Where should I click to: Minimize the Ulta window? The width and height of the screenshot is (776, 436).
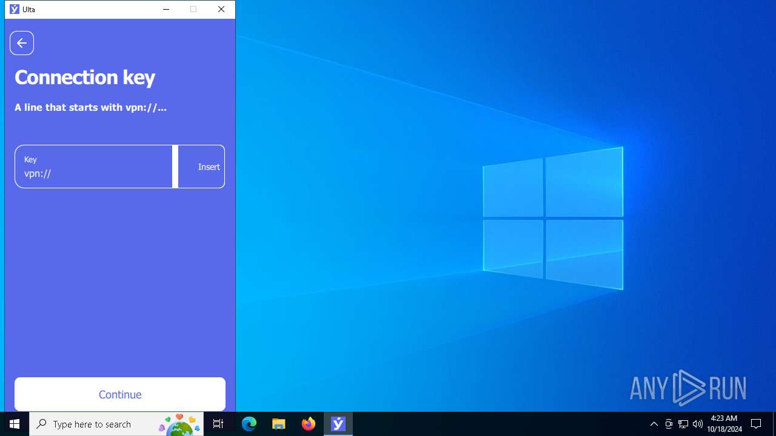(x=166, y=9)
